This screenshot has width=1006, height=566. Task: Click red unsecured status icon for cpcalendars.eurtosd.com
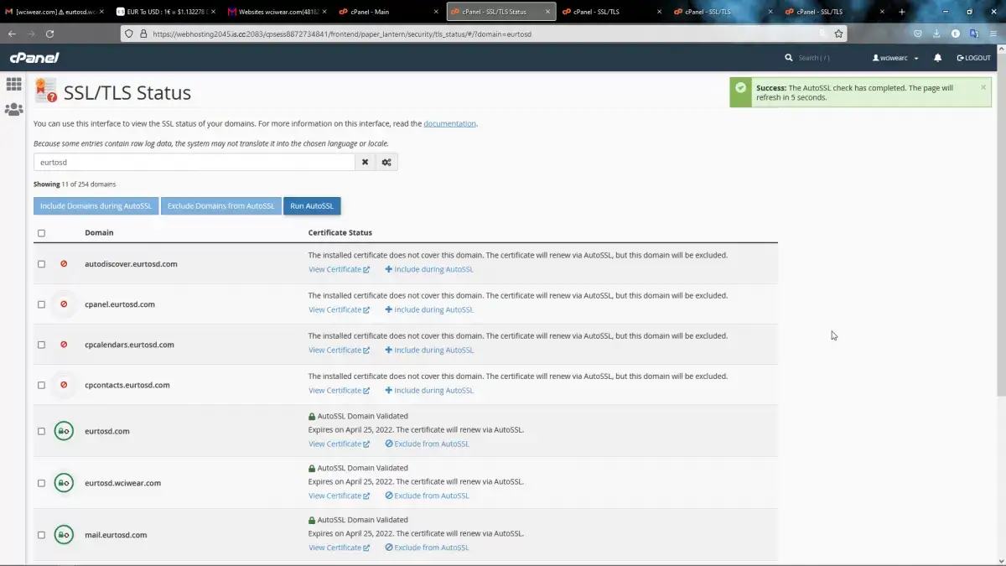tap(64, 344)
